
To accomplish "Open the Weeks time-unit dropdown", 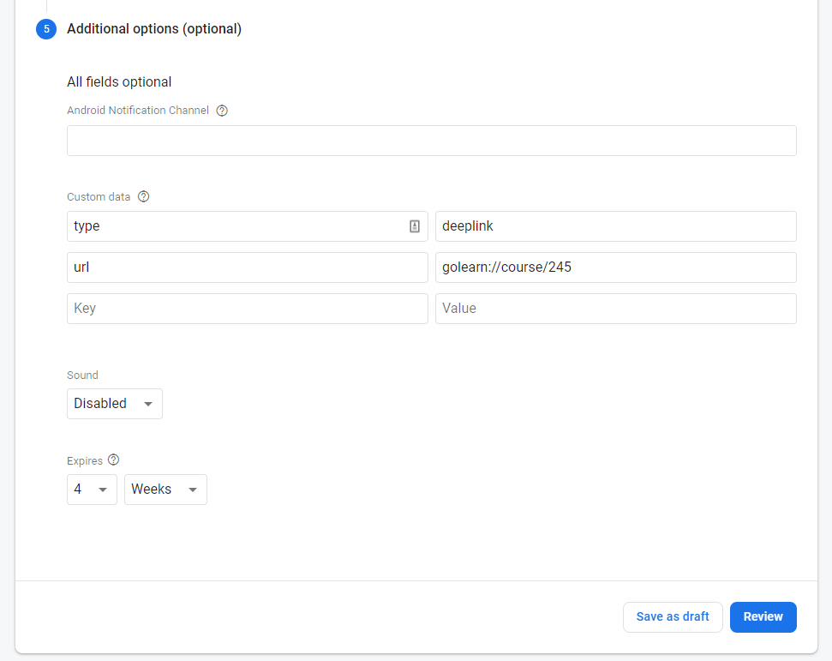I will 165,489.
